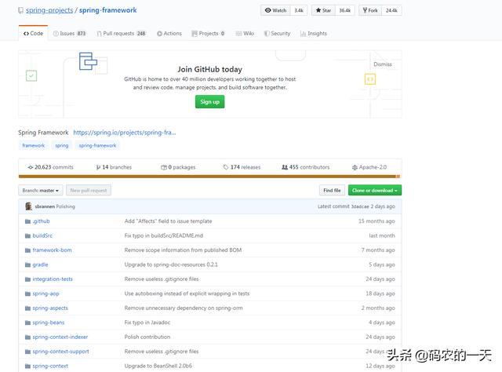Open the Wiki tab
The width and height of the screenshot is (502, 372).
pyautogui.click(x=245, y=33)
